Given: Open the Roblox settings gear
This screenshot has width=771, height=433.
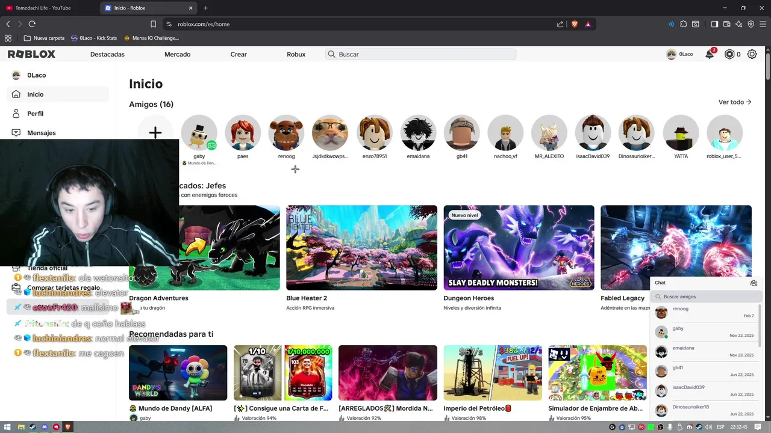Looking at the screenshot, I should pyautogui.click(x=752, y=54).
